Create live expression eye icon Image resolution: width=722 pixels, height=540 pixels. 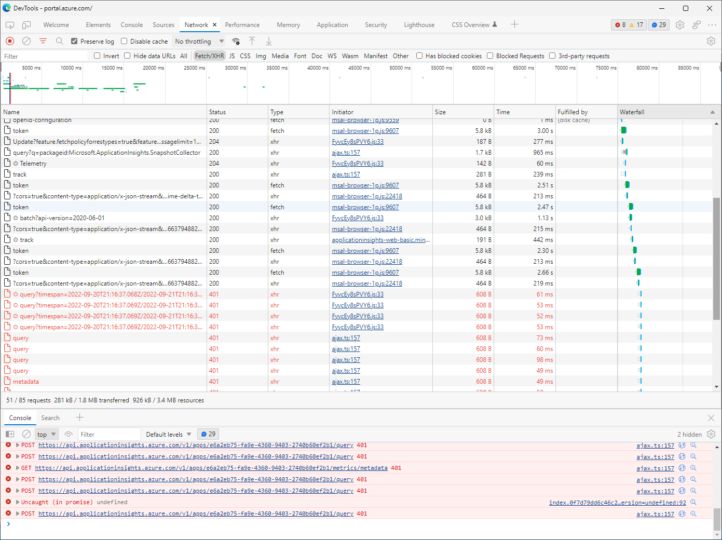69,434
